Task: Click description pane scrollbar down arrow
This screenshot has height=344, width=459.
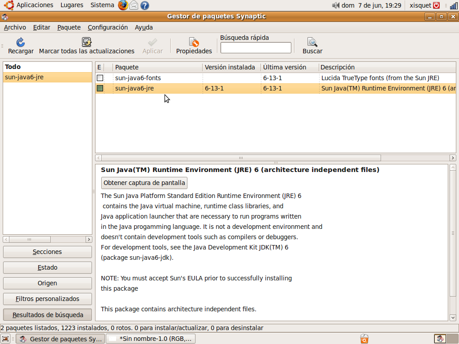Action: [x=453, y=318]
